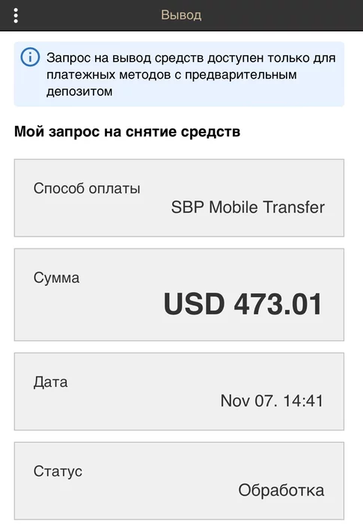Click the Статус label
This screenshot has height=524, width=363.
(58, 471)
